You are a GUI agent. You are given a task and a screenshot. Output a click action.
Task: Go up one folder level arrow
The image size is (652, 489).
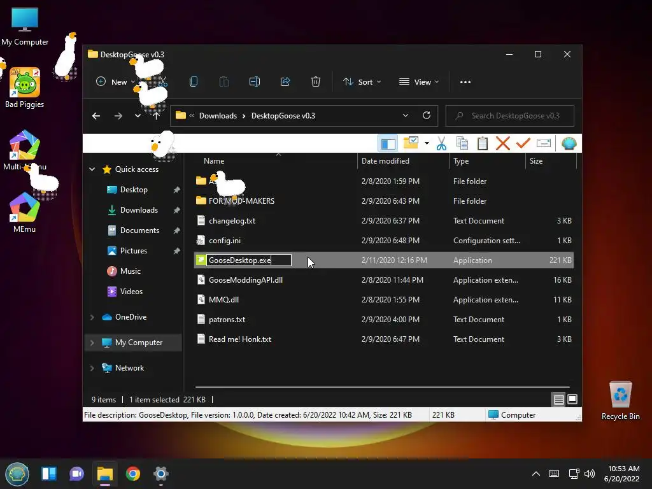[x=157, y=116]
